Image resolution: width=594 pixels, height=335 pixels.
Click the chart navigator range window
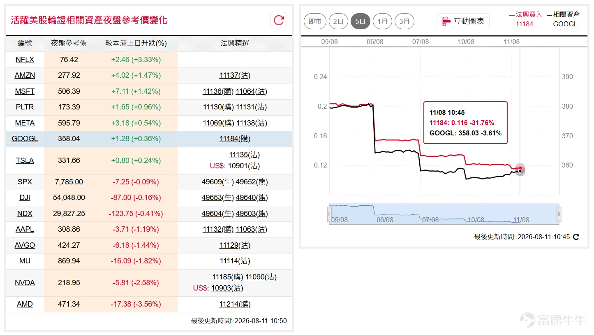point(444,214)
